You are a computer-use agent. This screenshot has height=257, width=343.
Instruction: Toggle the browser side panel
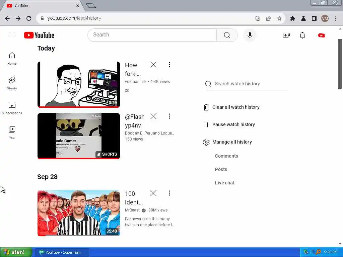tap(314, 19)
